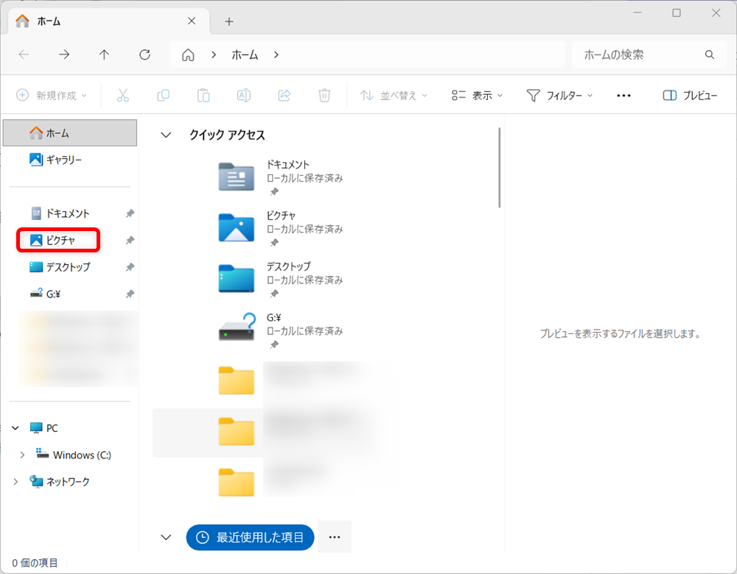This screenshot has width=737, height=574.
Task: Click the Cut icon in the toolbar
Action: tap(123, 95)
